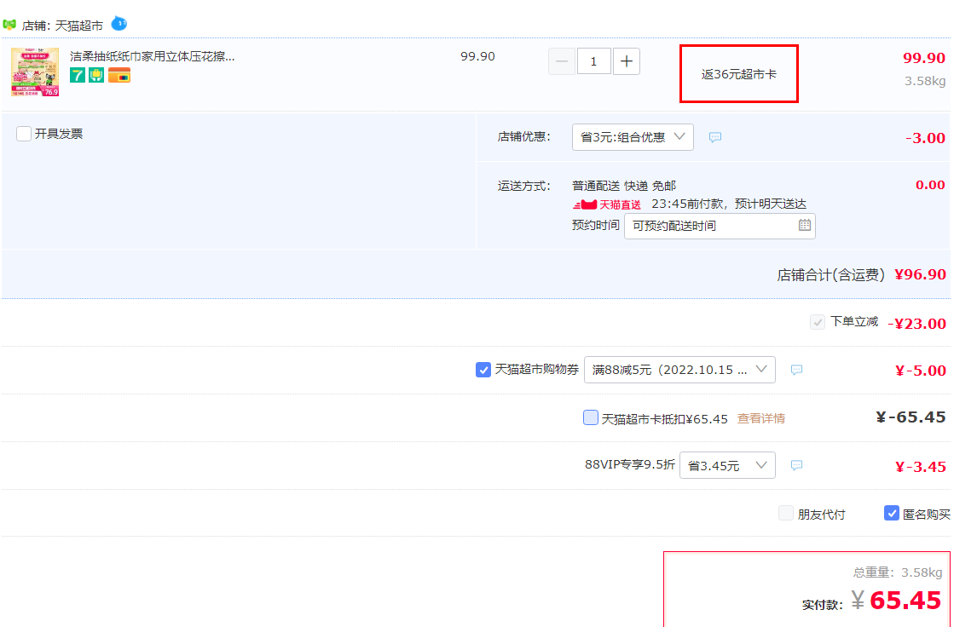The height and width of the screenshot is (627, 977).
Task: Click the 返36元超市卡 text
Action: pos(738,74)
